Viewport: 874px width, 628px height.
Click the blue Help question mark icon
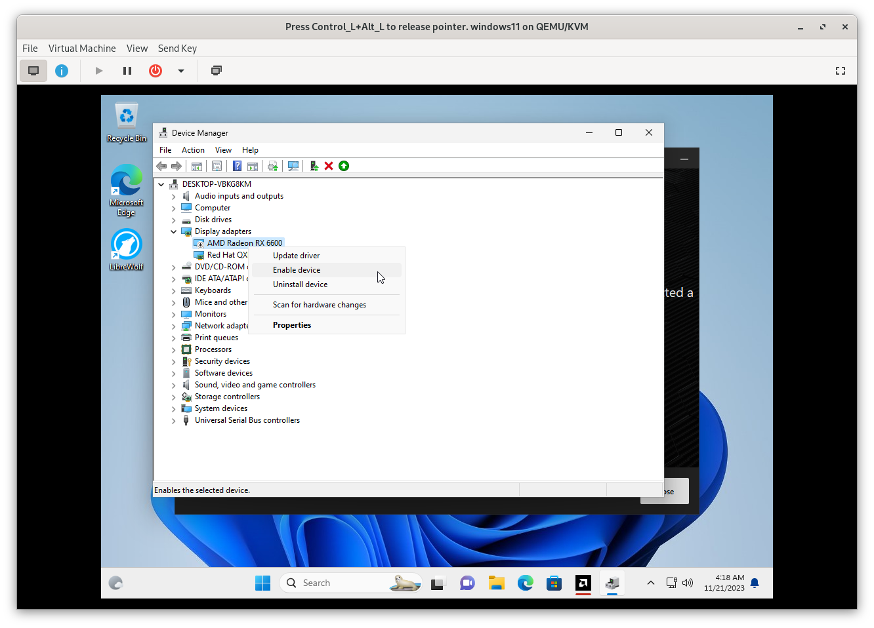click(237, 166)
